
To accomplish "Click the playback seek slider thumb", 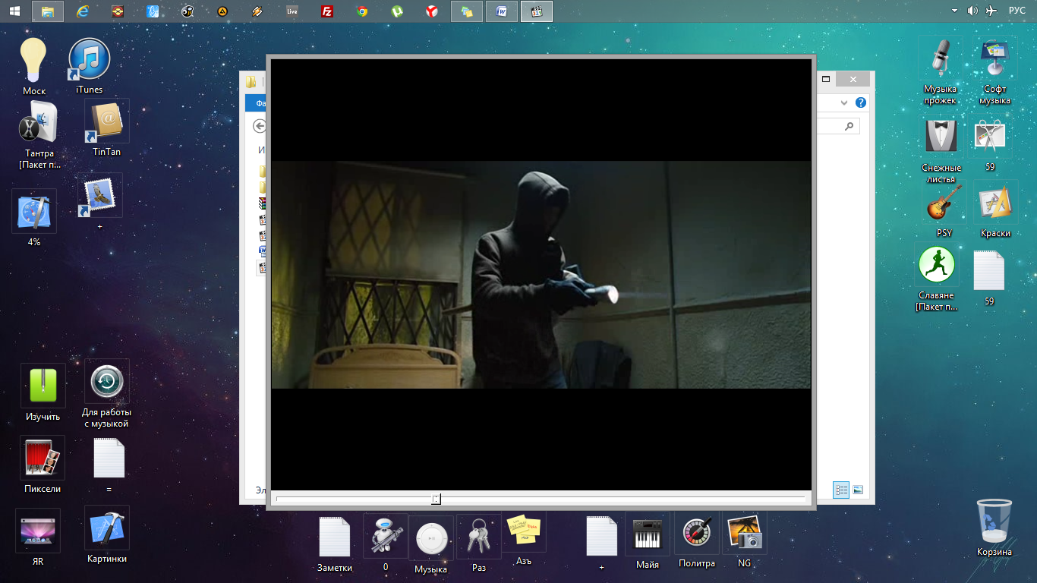I will pos(436,499).
